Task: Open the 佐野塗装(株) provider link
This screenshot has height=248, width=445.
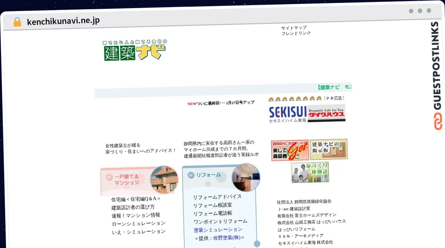Action: (227, 238)
